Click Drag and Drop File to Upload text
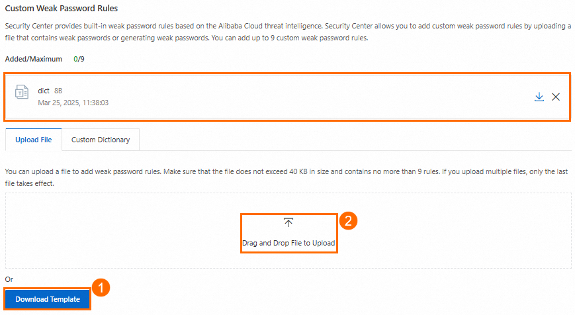The width and height of the screenshot is (575, 315). click(x=288, y=244)
